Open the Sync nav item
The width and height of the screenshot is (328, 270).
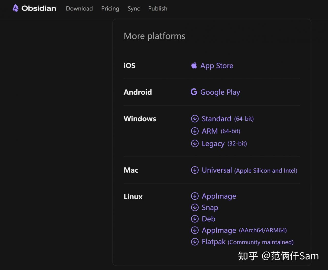(134, 8)
